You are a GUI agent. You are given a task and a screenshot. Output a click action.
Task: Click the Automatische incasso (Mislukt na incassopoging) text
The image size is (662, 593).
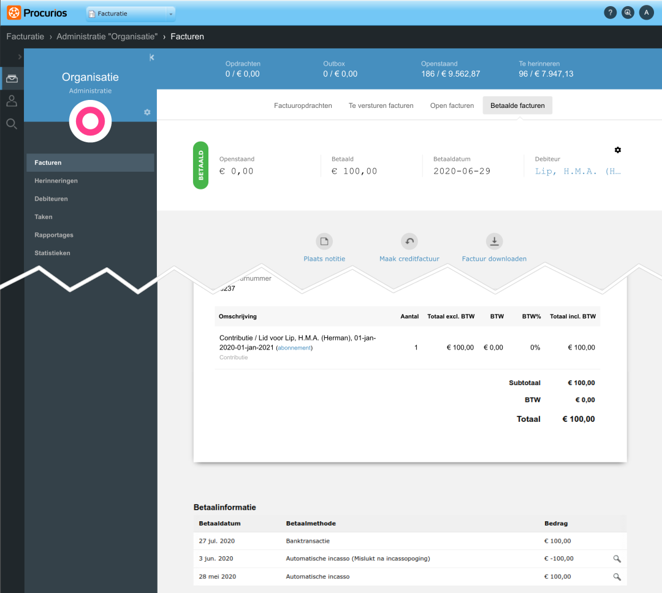point(358,559)
